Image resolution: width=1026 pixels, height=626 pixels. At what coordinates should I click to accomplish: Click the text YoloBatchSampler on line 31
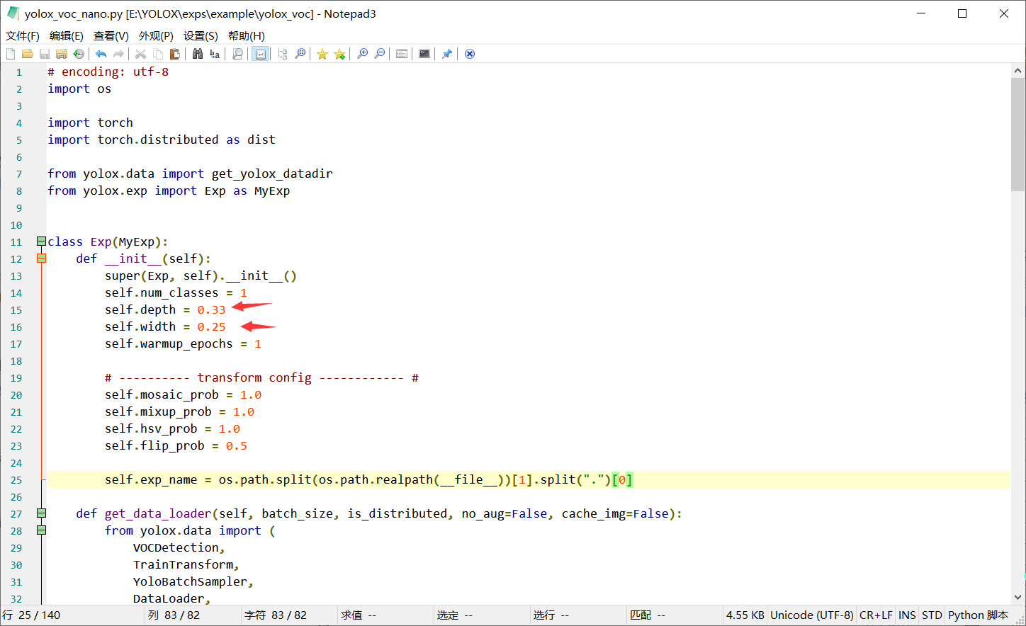pos(190,581)
